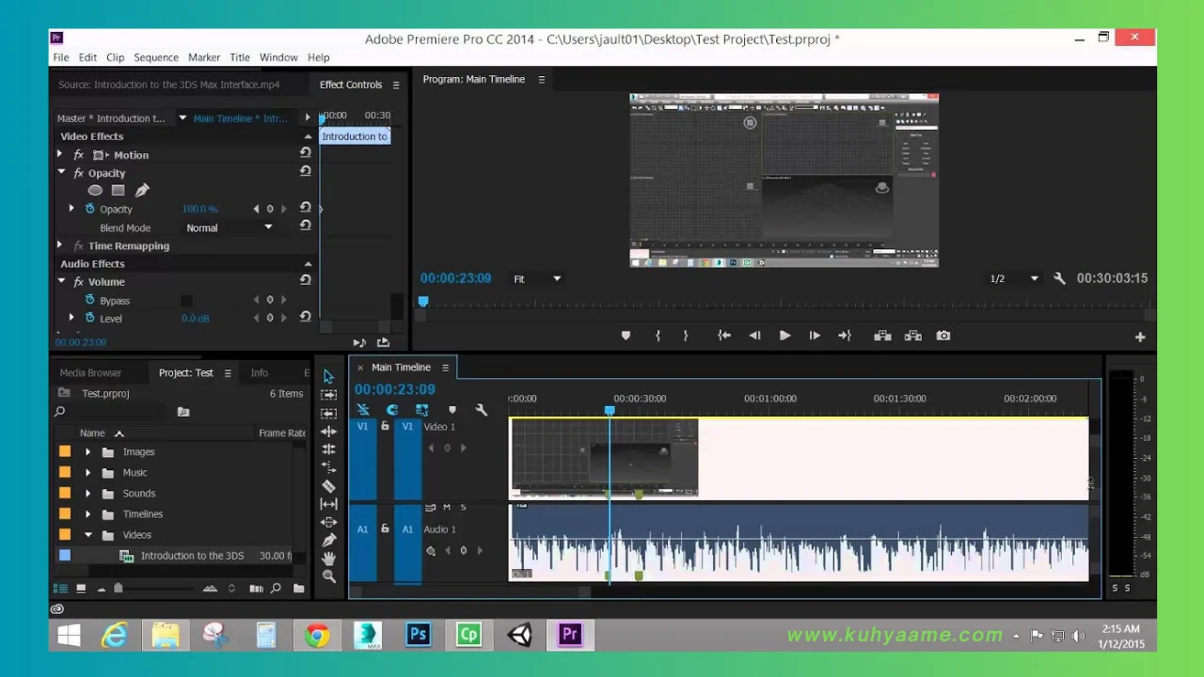1204x677 pixels.
Task: Click Go to In button
Action: (724, 336)
